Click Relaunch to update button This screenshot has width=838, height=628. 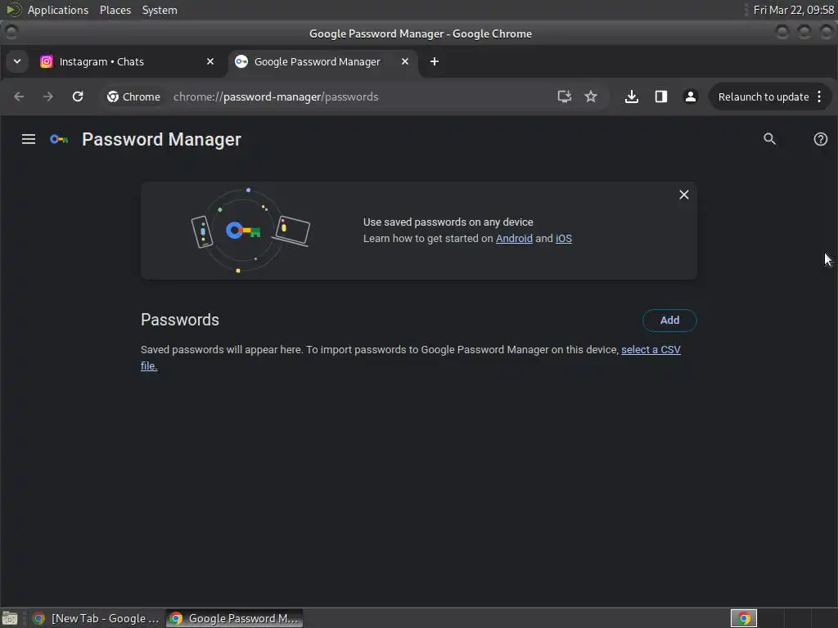point(764,96)
